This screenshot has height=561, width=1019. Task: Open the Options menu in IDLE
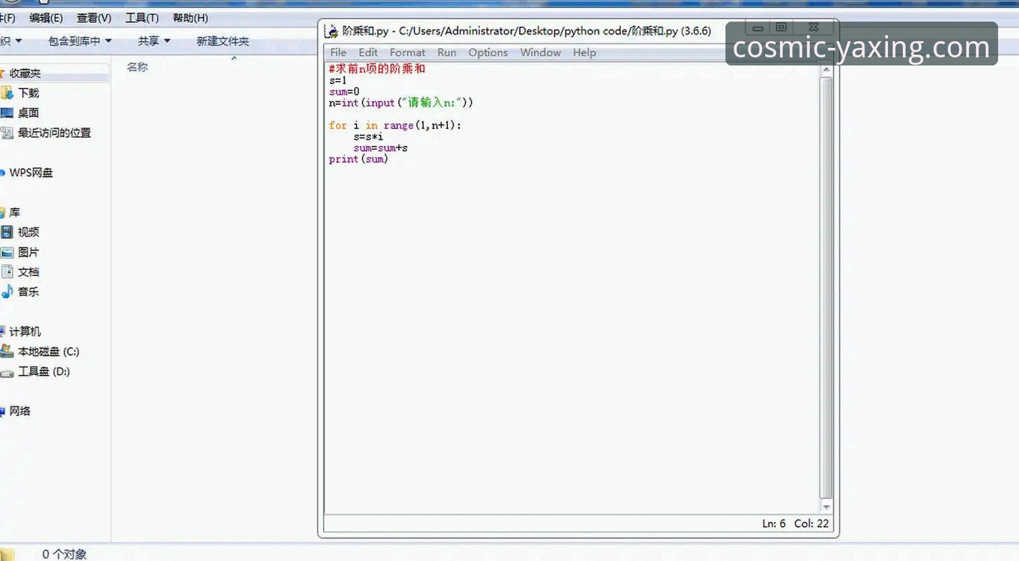point(487,53)
